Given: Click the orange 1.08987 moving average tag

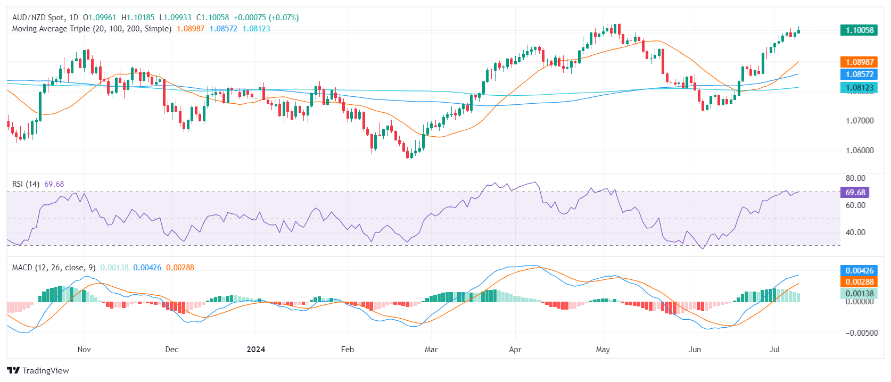Looking at the screenshot, I should pos(860,62).
